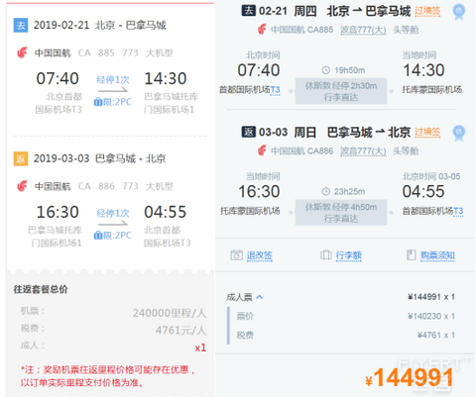Click the document icon before 购票须知
The height and width of the screenshot is (397, 476).
[x=411, y=255]
